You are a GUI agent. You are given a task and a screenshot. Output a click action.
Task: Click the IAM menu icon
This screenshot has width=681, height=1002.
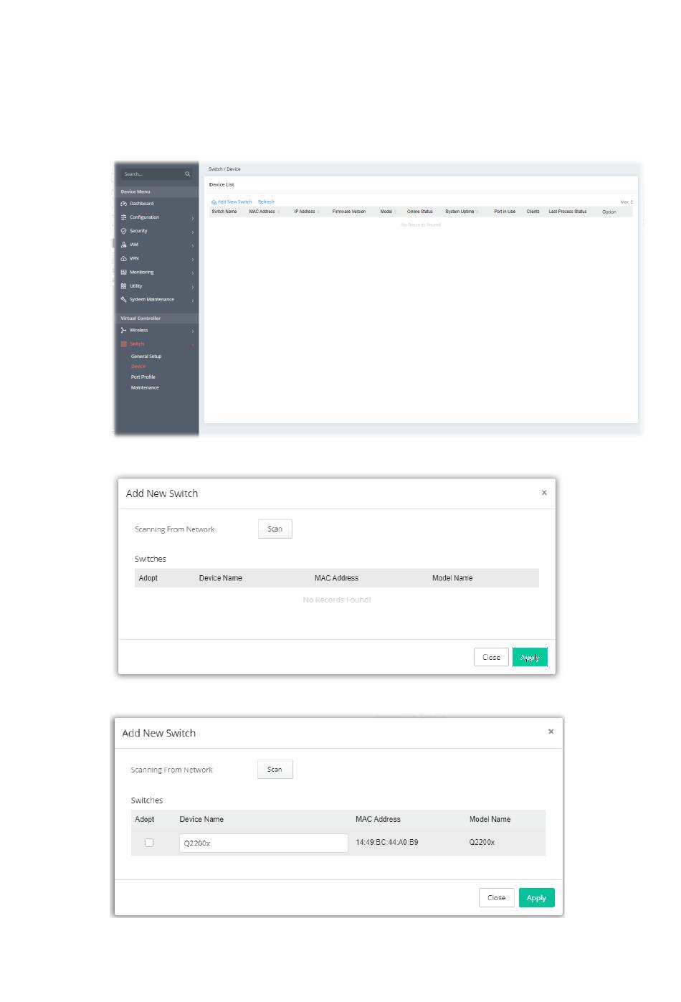pos(124,245)
